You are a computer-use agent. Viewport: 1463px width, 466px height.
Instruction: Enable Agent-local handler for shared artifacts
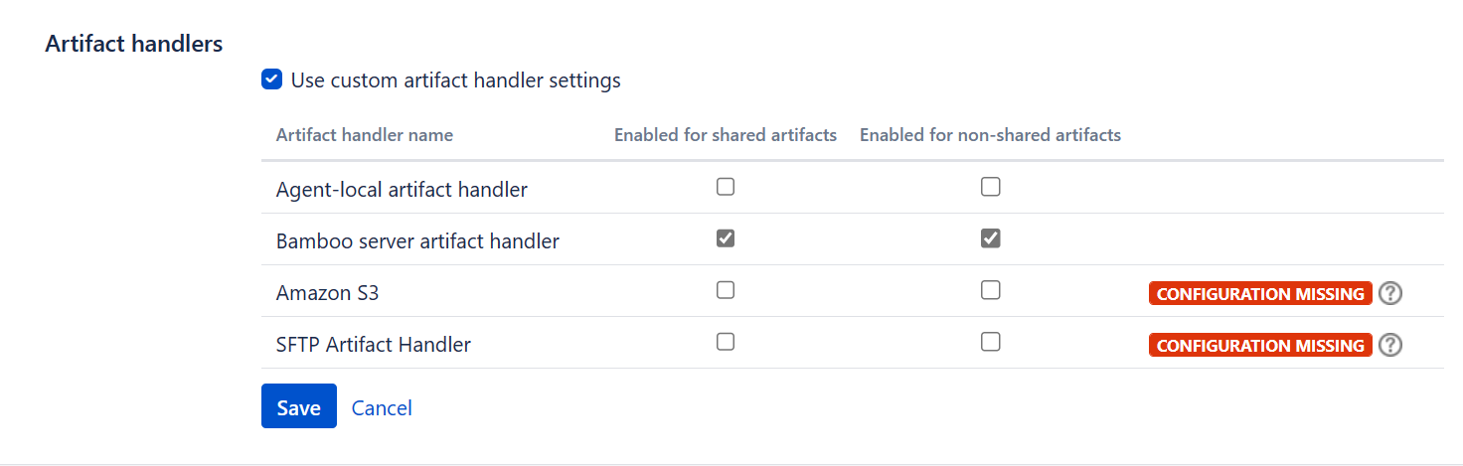click(726, 187)
